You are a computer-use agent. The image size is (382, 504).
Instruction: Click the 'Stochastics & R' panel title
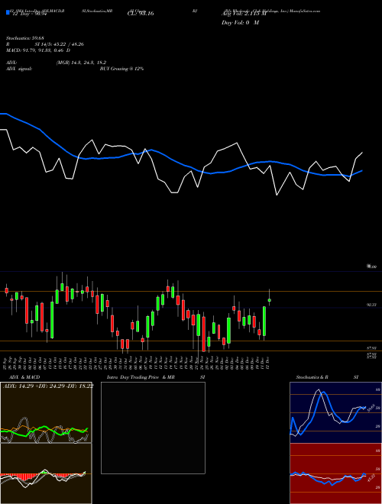pyautogui.click(x=312, y=377)
